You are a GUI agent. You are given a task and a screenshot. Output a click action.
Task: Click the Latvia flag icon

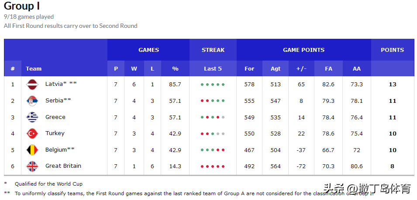point(33,84)
